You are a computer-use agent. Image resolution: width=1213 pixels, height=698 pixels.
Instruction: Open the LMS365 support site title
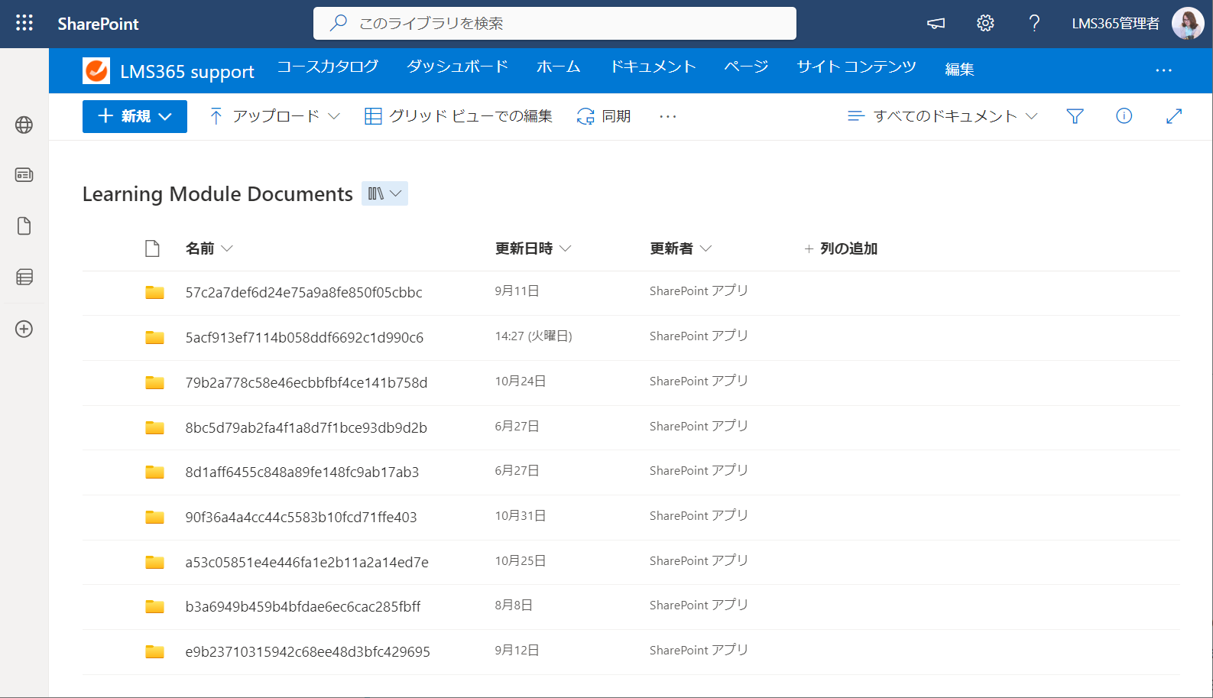click(187, 71)
